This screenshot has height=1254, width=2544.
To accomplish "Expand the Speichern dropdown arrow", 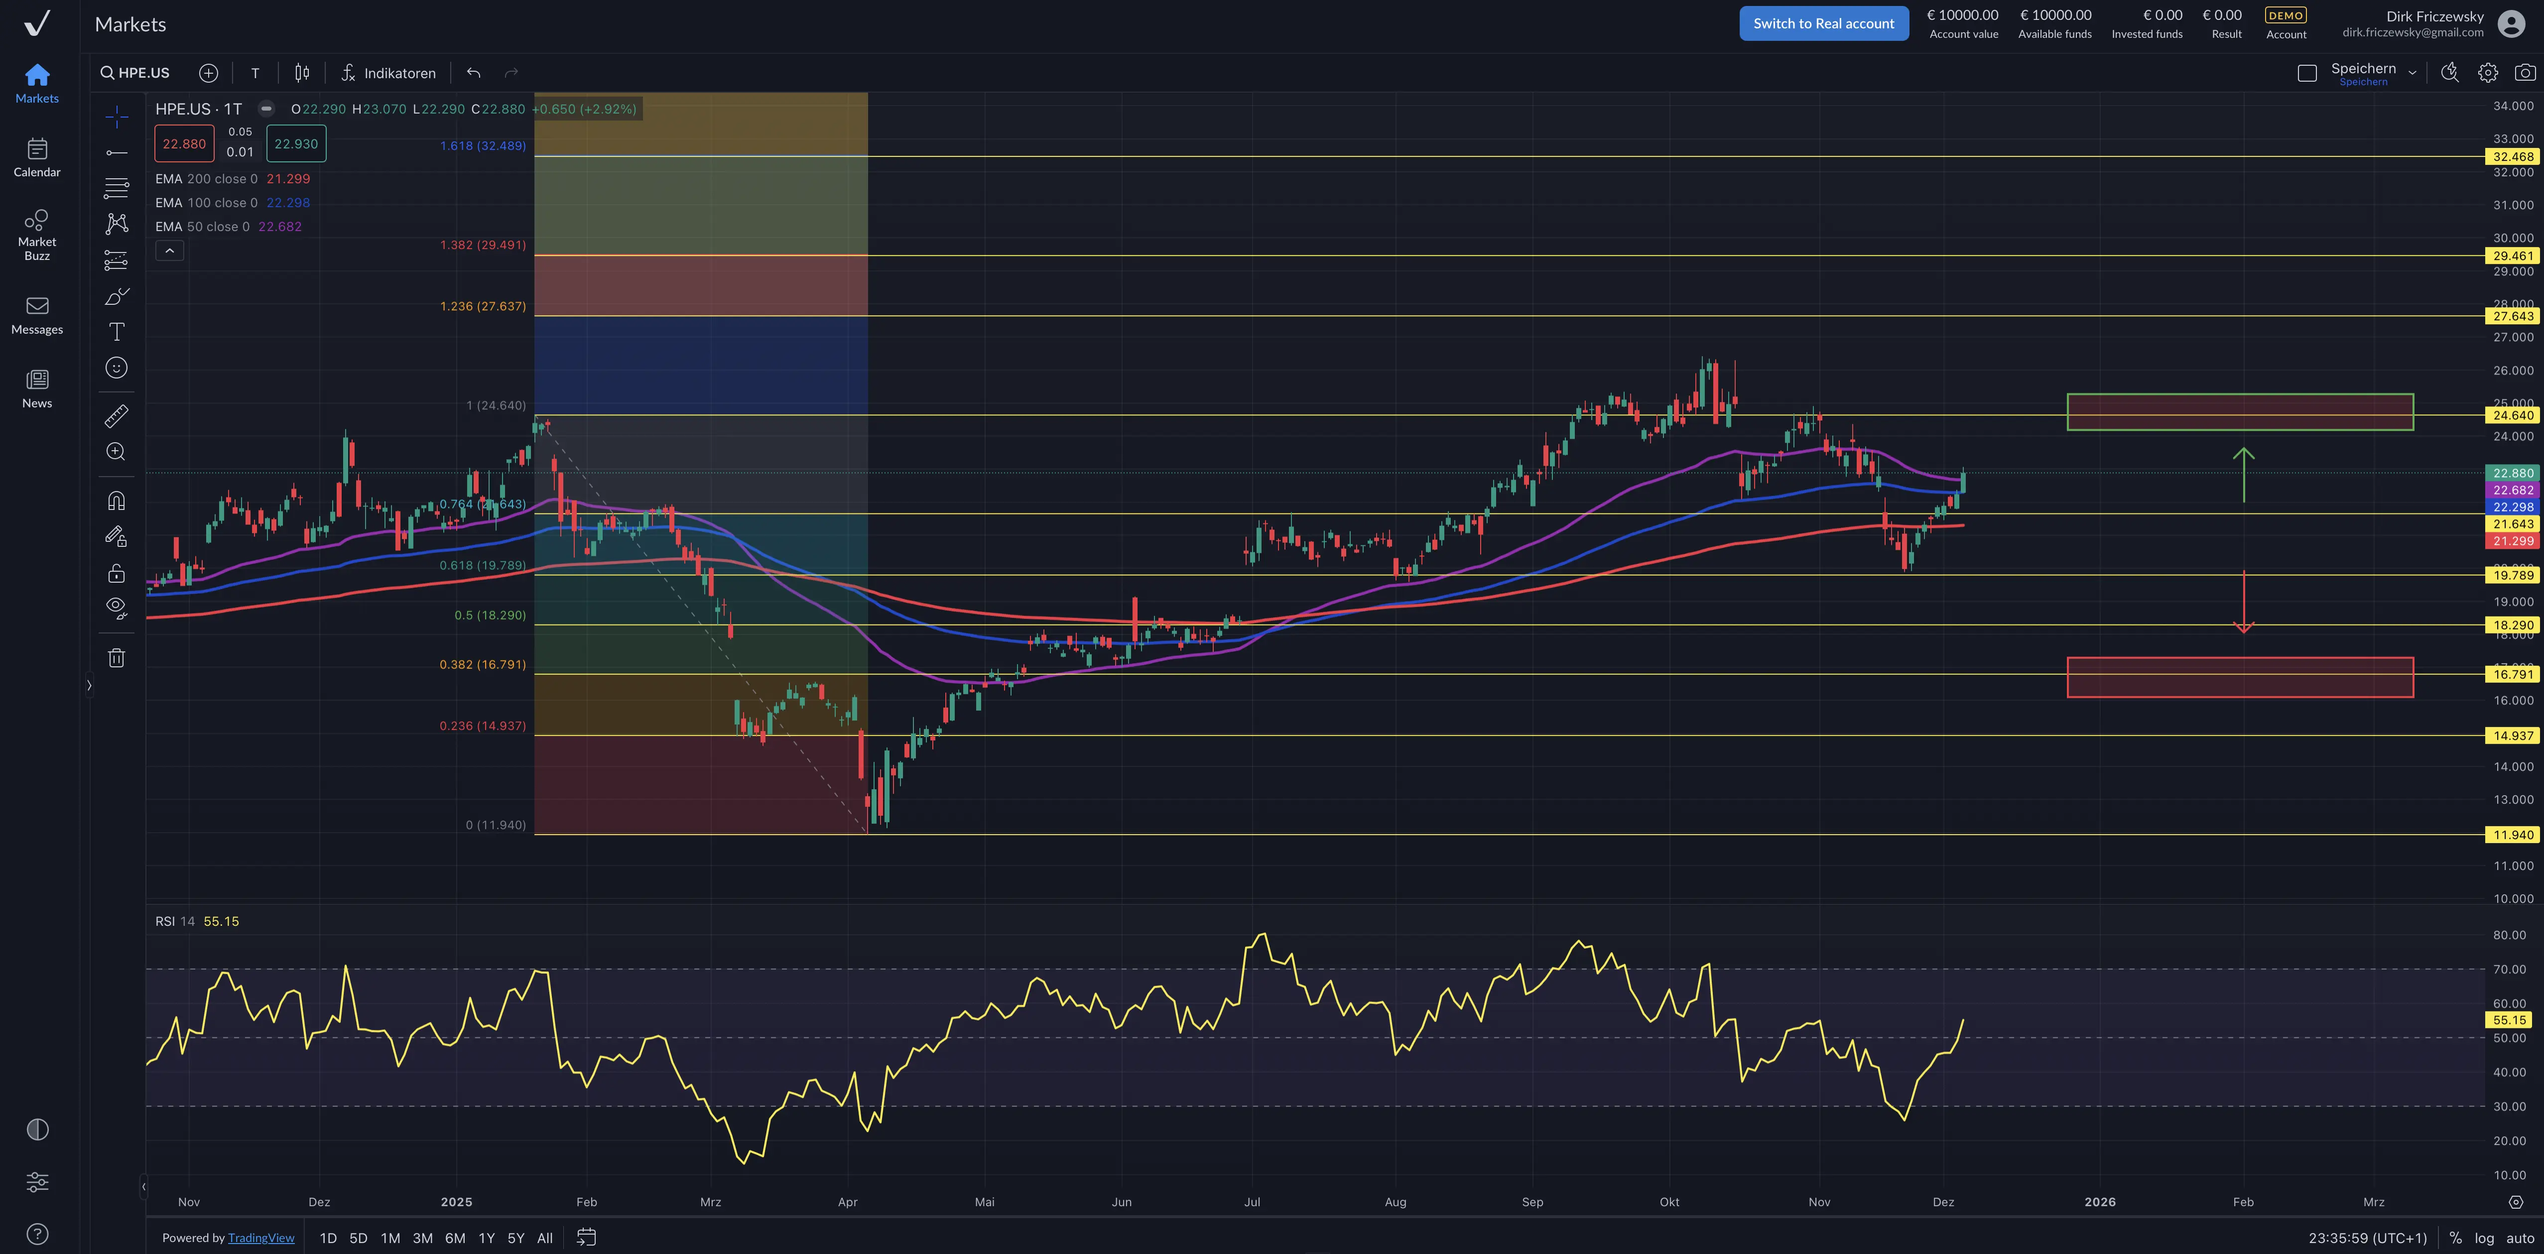I will [2412, 73].
